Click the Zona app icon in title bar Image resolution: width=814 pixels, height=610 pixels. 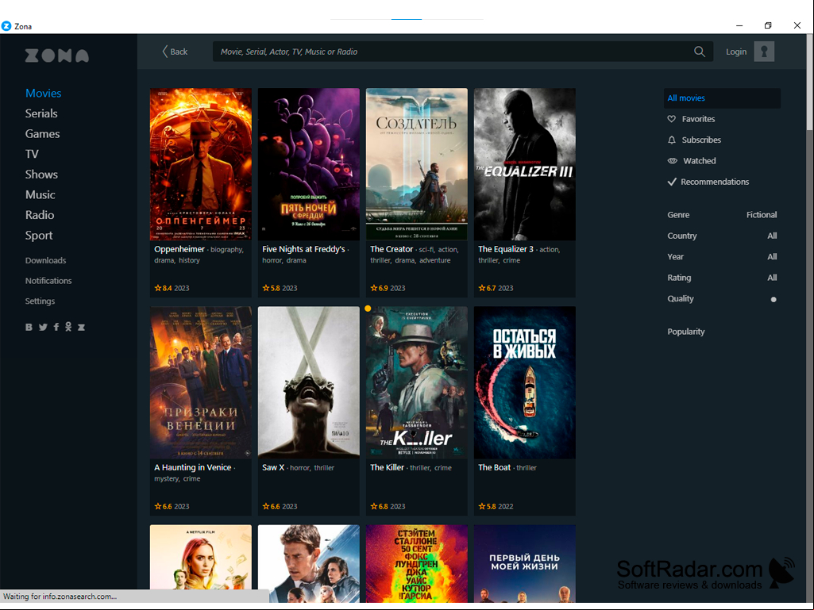pyautogui.click(x=6, y=26)
